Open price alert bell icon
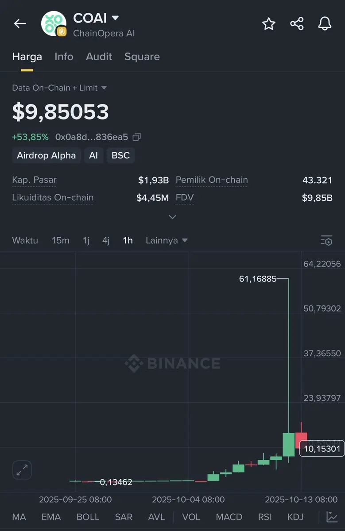Image resolution: width=345 pixels, height=531 pixels. pos(325,24)
